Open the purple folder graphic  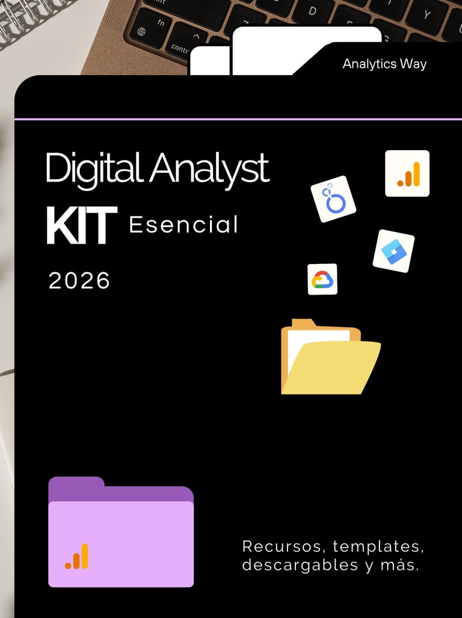(121, 531)
